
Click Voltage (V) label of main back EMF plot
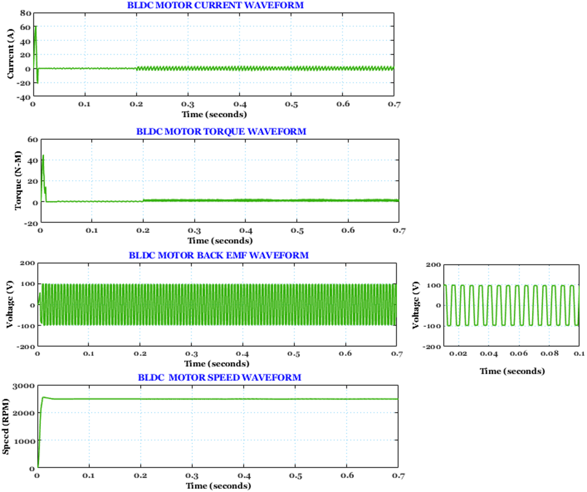point(10,304)
